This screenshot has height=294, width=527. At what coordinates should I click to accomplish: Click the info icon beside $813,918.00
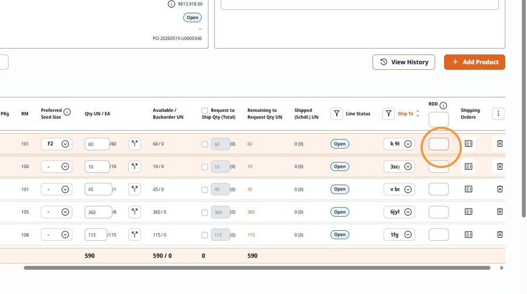click(172, 4)
